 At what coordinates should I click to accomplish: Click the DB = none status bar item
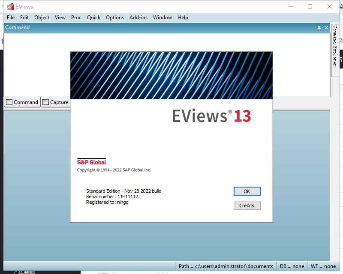click(x=292, y=266)
